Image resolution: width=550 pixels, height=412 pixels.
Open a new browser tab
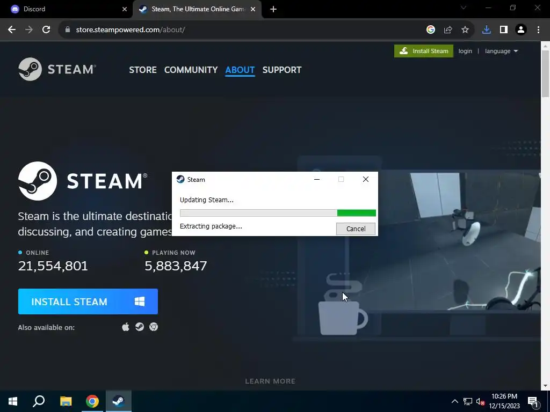273,9
